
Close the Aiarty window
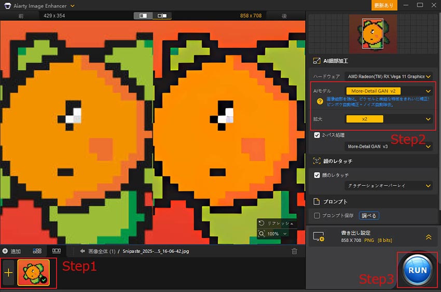(434, 5)
